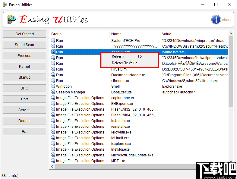Image resolution: width=237 pixels, height=179 pixels.
Task: Sort list by Value column header
Action: click(x=194, y=34)
